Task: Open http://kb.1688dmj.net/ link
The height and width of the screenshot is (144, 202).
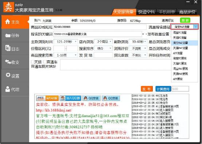Action: [x=54, y=110]
